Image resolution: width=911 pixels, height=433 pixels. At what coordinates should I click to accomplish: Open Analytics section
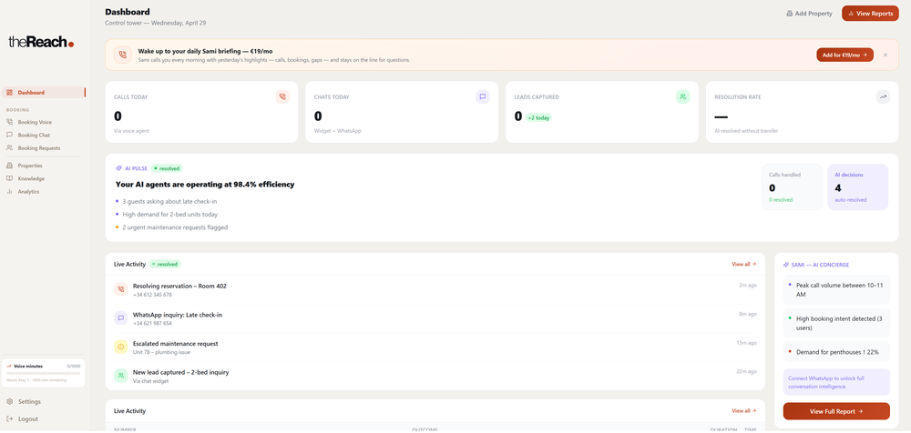[28, 192]
